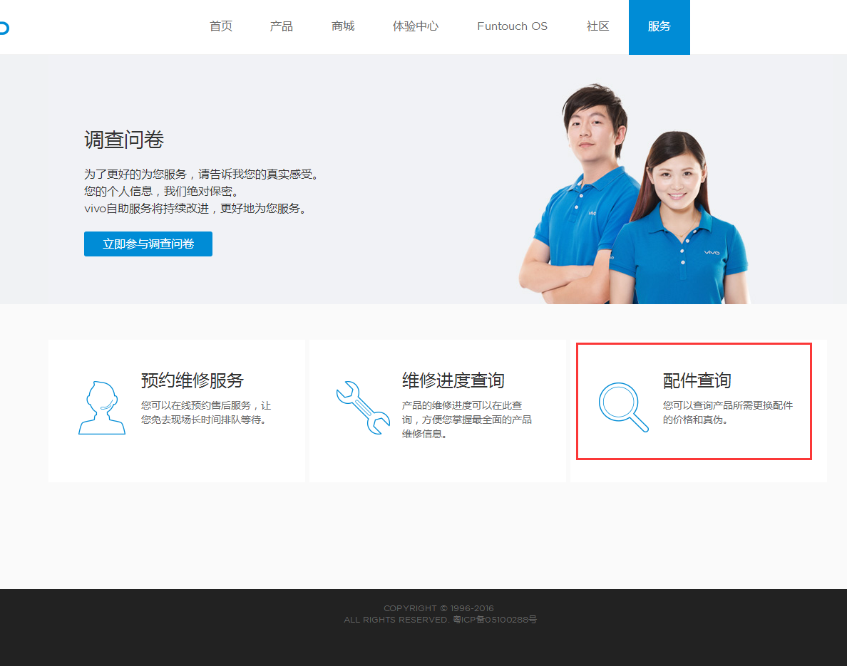Open the Funtouch OS menu item
The height and width of the screenshot is (666, 847).
512,26
